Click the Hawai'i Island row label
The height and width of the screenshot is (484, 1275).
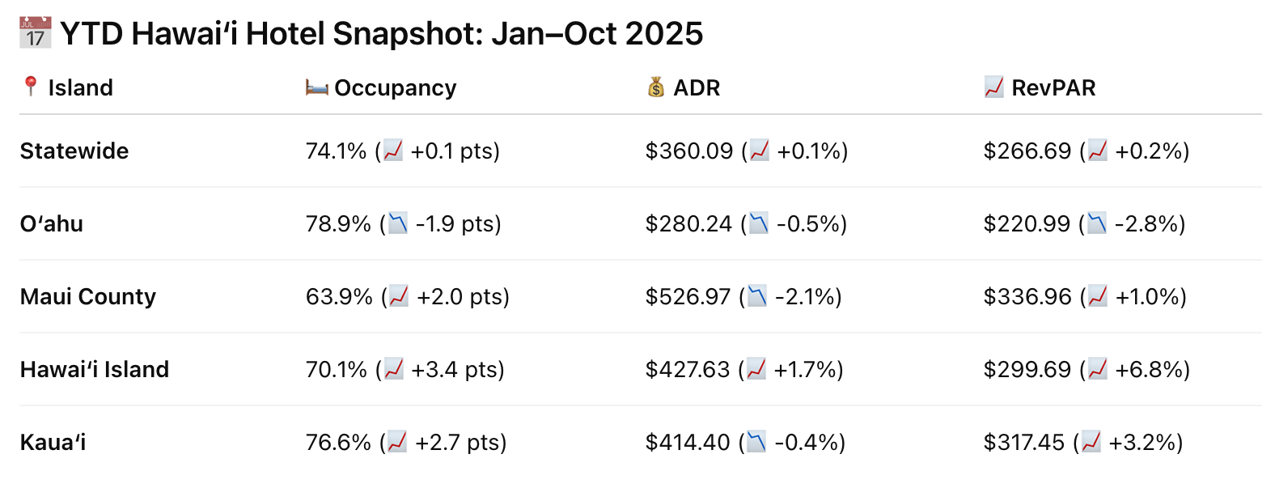pos(95,369)
